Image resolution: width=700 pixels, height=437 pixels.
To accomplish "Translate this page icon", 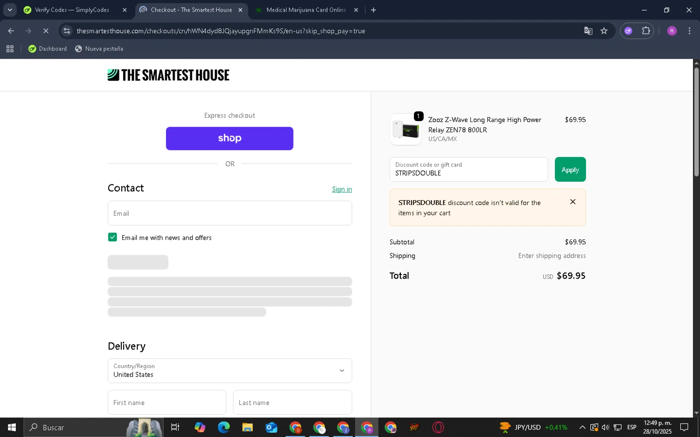I will pyautogui.click(x=588, y=31).
